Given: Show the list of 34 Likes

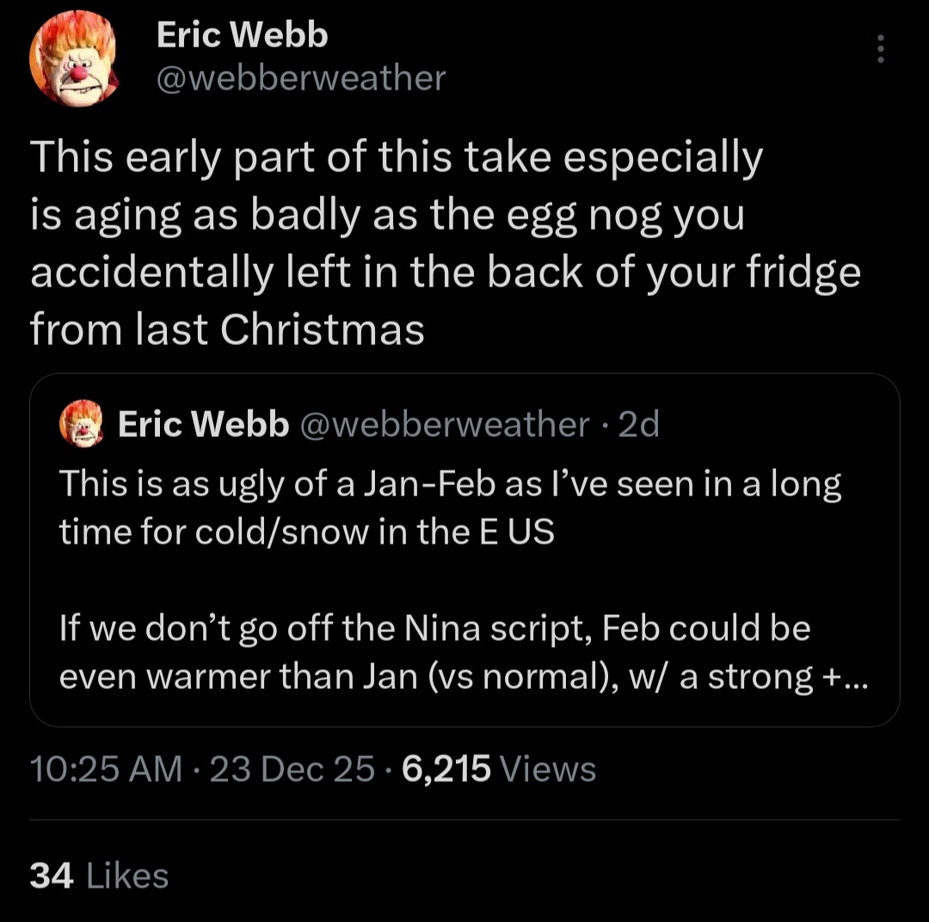Looking at the screenshot, I should tap(99, 876).
